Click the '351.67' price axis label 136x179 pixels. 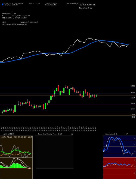pyautogui.click(x=133, y=98)
